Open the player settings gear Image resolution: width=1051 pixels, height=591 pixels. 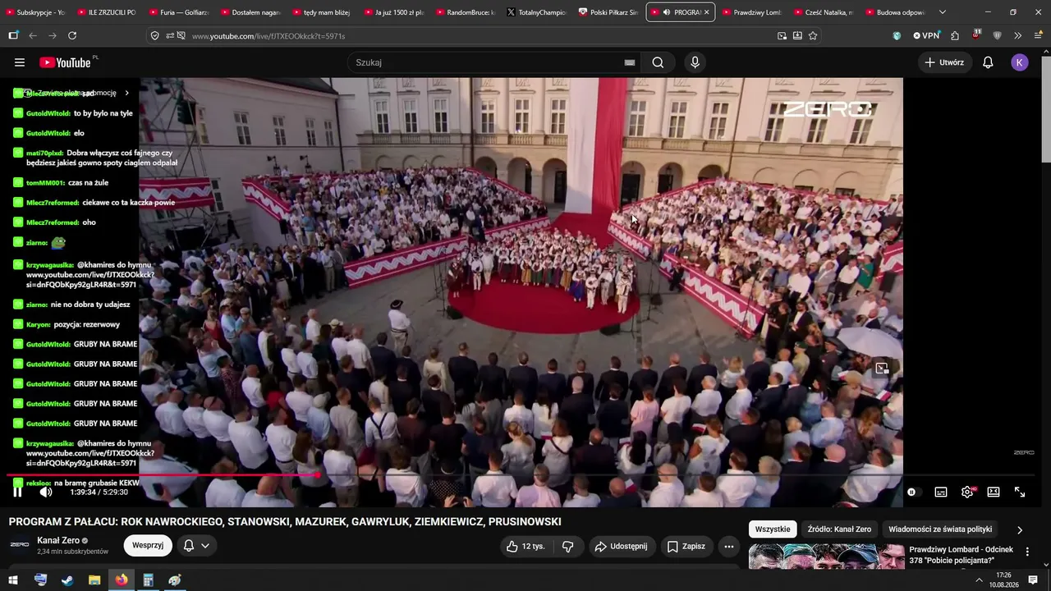[x=967, y=492]
